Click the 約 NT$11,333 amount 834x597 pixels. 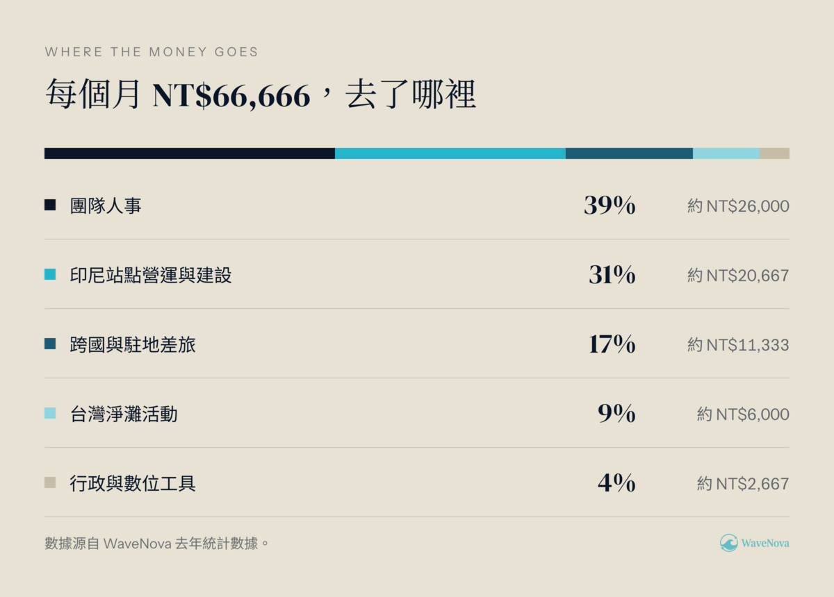738,345
